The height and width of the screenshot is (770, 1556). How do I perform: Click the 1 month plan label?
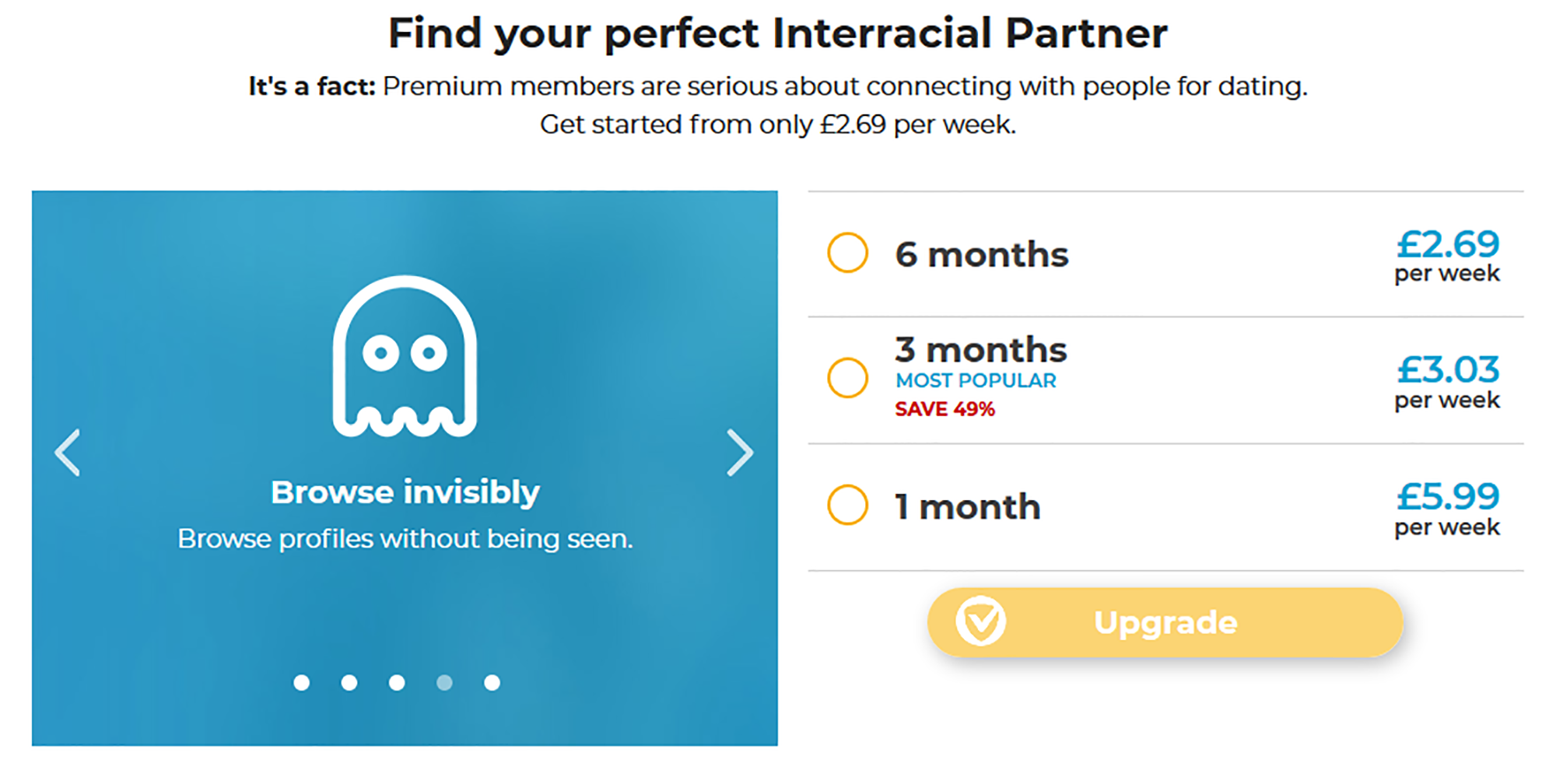(967, 506)
